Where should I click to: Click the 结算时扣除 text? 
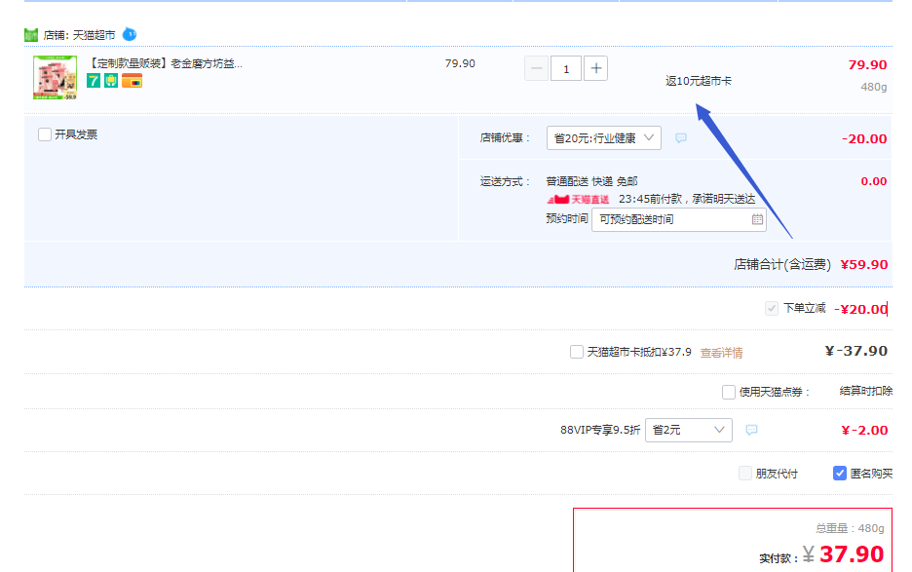click(866, 391)
